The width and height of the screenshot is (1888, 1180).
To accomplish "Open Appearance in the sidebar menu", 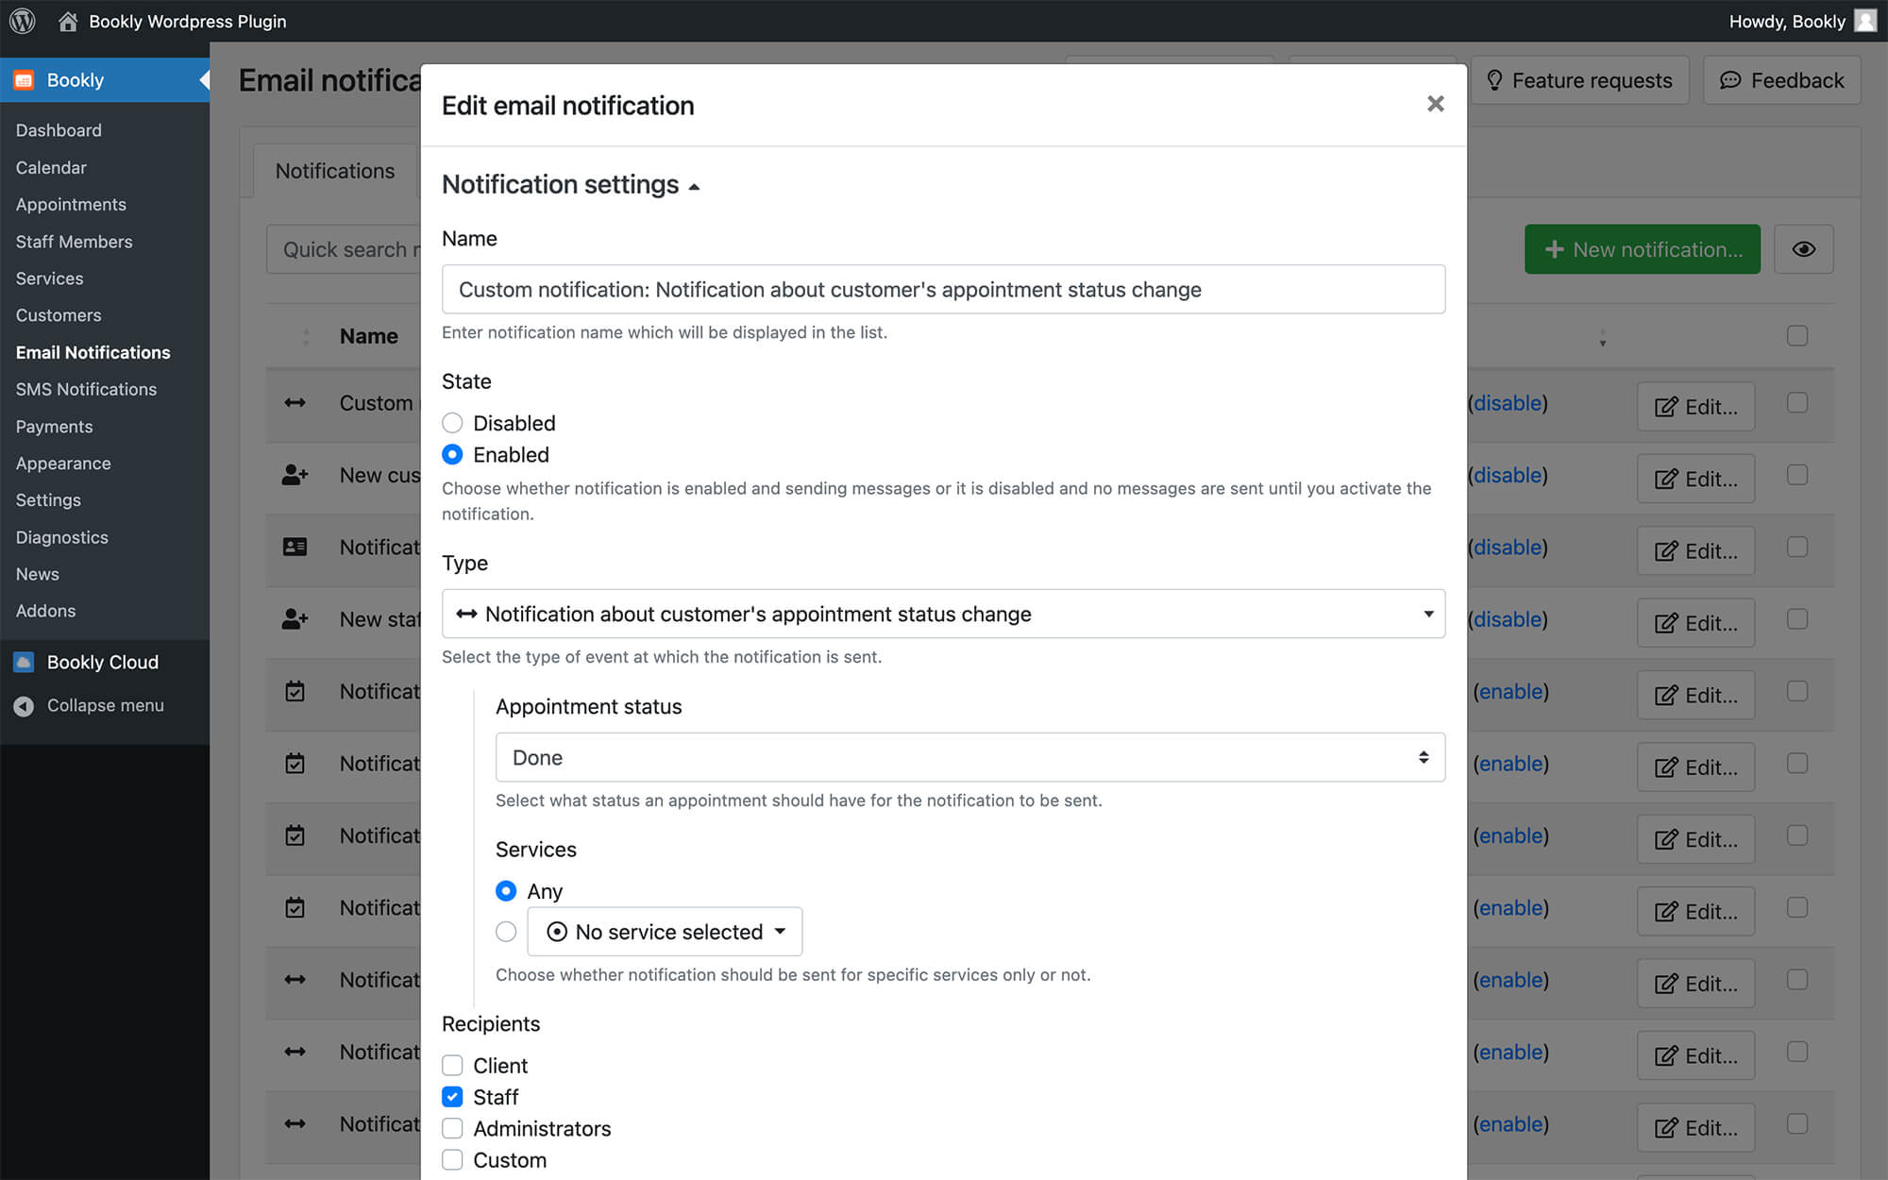I will click(x=63, y=464).
